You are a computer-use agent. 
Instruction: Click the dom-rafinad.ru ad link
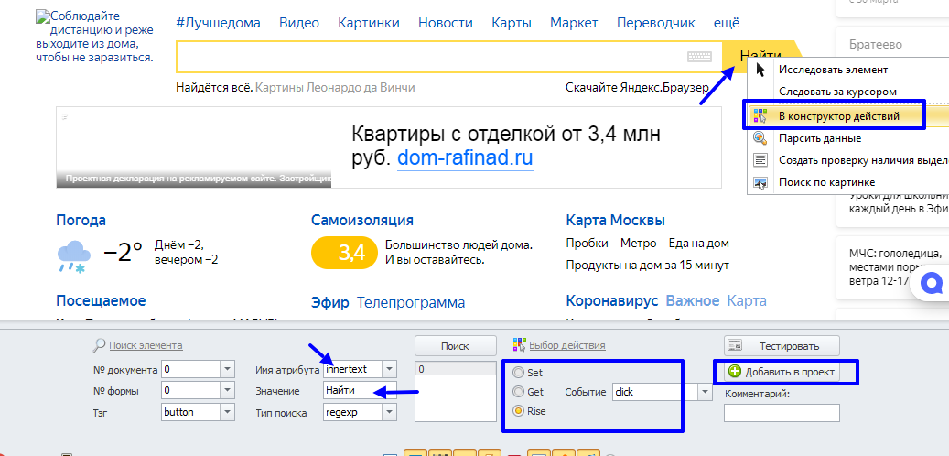(x=465, y=158)
